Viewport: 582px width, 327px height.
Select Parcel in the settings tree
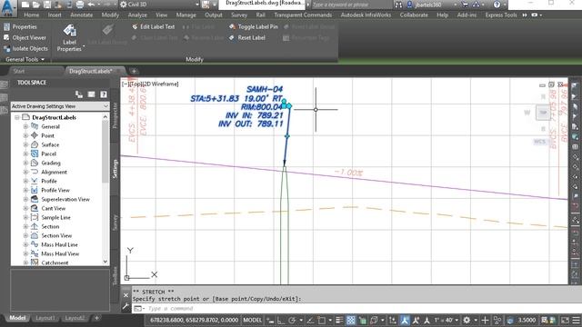48,154
